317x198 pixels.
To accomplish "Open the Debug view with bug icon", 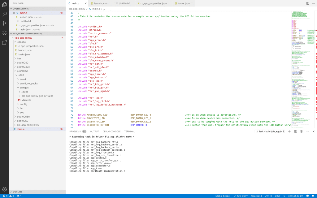I will click(4, 33).
